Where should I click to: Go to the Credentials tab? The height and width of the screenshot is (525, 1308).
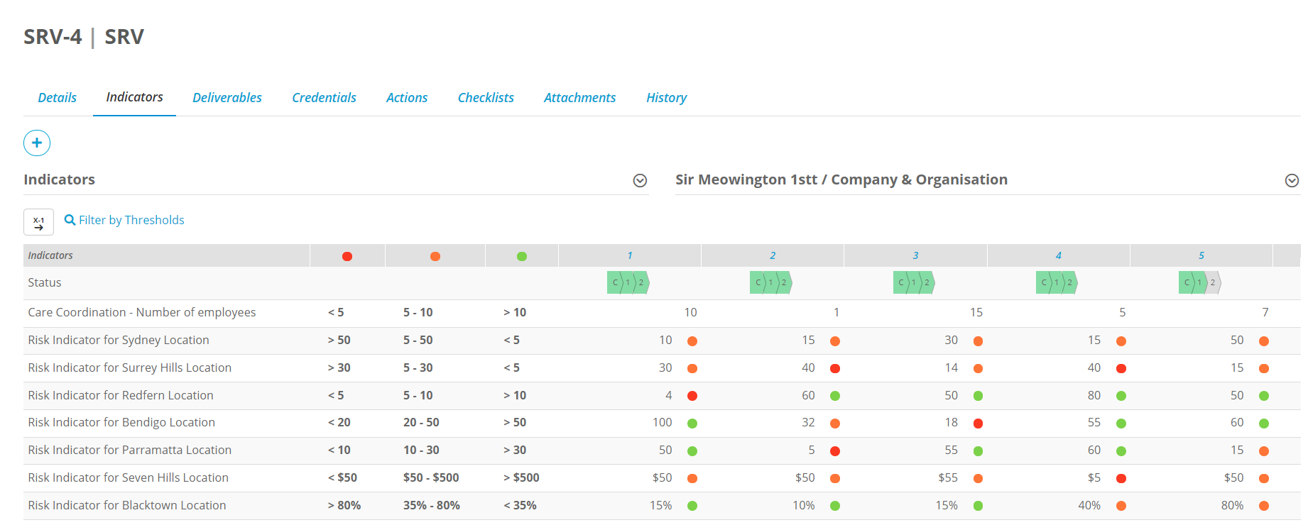(x=324, y=97)
